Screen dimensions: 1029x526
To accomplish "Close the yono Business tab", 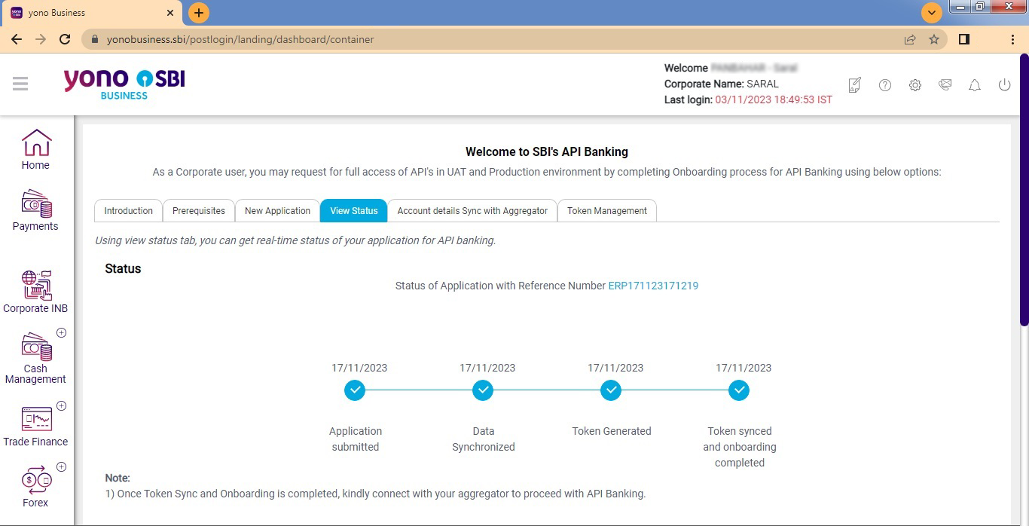I will (170, 13).
